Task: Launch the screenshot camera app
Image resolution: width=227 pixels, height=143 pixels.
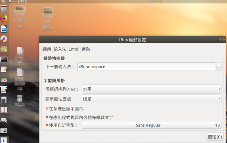Action: click(4, 131)
